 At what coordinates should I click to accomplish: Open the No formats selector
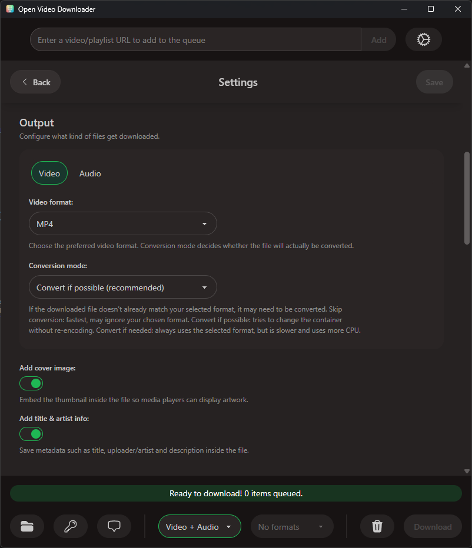pyautogui.click(x=291, y=526)
